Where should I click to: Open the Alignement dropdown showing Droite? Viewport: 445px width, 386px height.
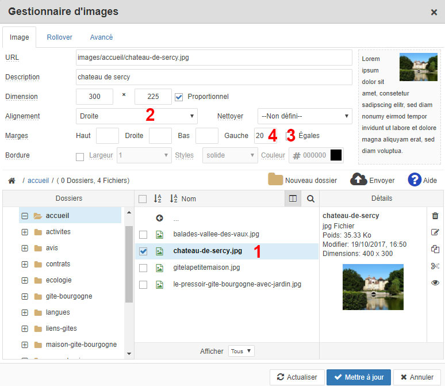point(136,116)
